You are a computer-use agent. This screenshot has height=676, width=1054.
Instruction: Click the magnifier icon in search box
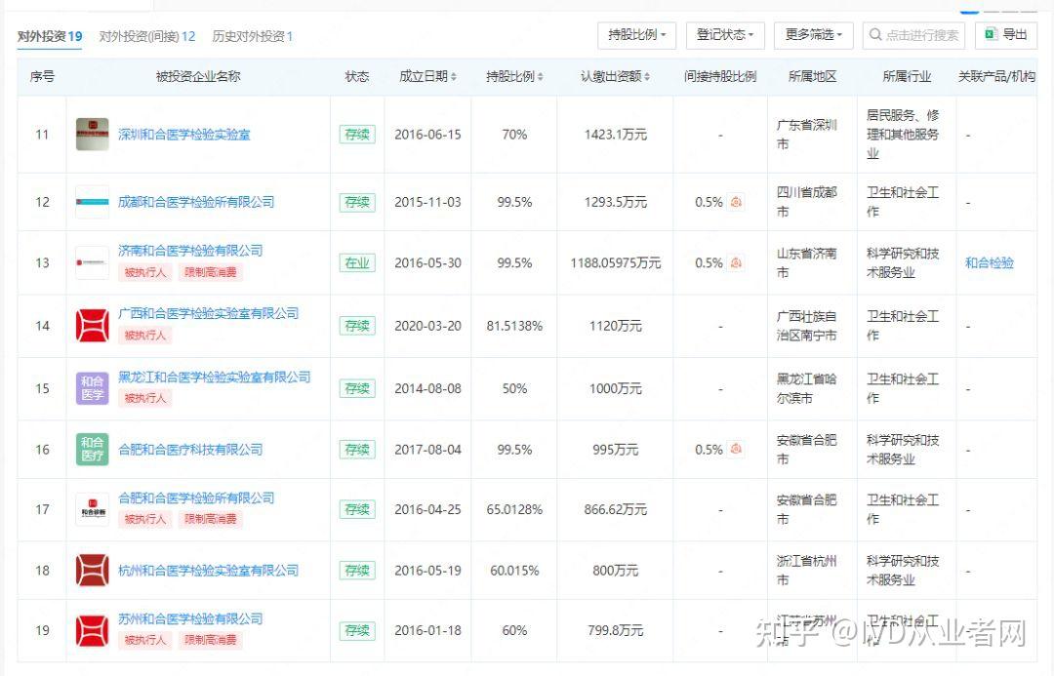(x=875, y=34)
